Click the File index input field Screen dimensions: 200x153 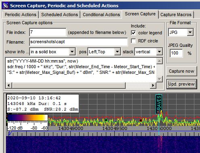tap(48, 32)
